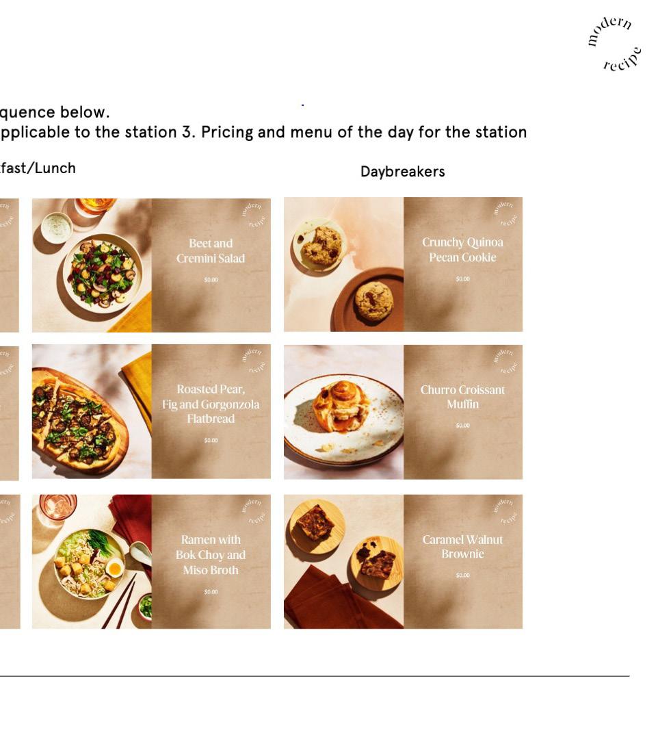658x739 pixels.
Task: Click the price under Caramel Walnut Brownie
Action: [462, 575]
